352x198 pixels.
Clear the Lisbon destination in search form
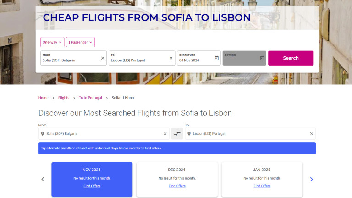point(171,58)
